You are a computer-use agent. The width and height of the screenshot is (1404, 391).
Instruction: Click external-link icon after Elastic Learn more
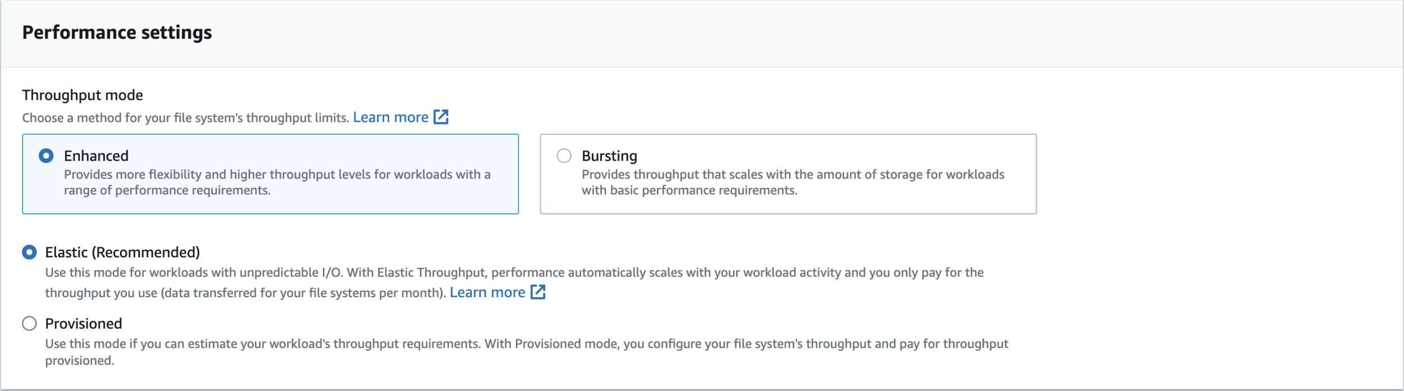click(537, 292)
